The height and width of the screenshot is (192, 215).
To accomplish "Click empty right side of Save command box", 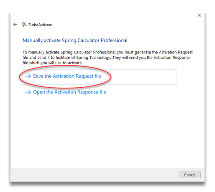I will coord(143,77).
